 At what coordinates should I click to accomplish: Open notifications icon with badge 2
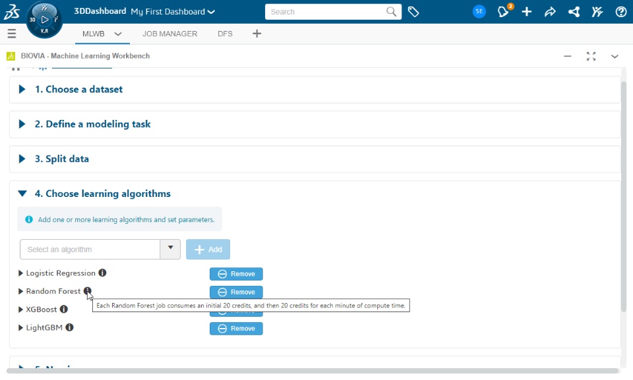(x=504, y=11)
